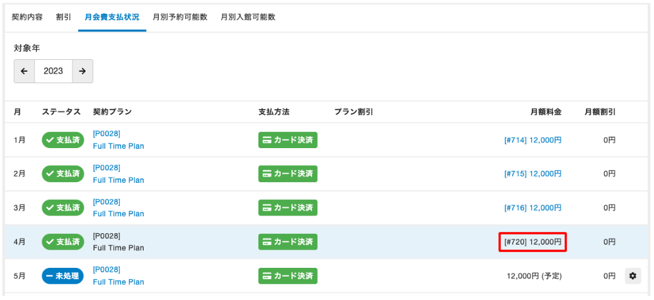Screen dimensions: 654x300
Task: Click the 2023 target year field
Action: (x=54, y=71)
